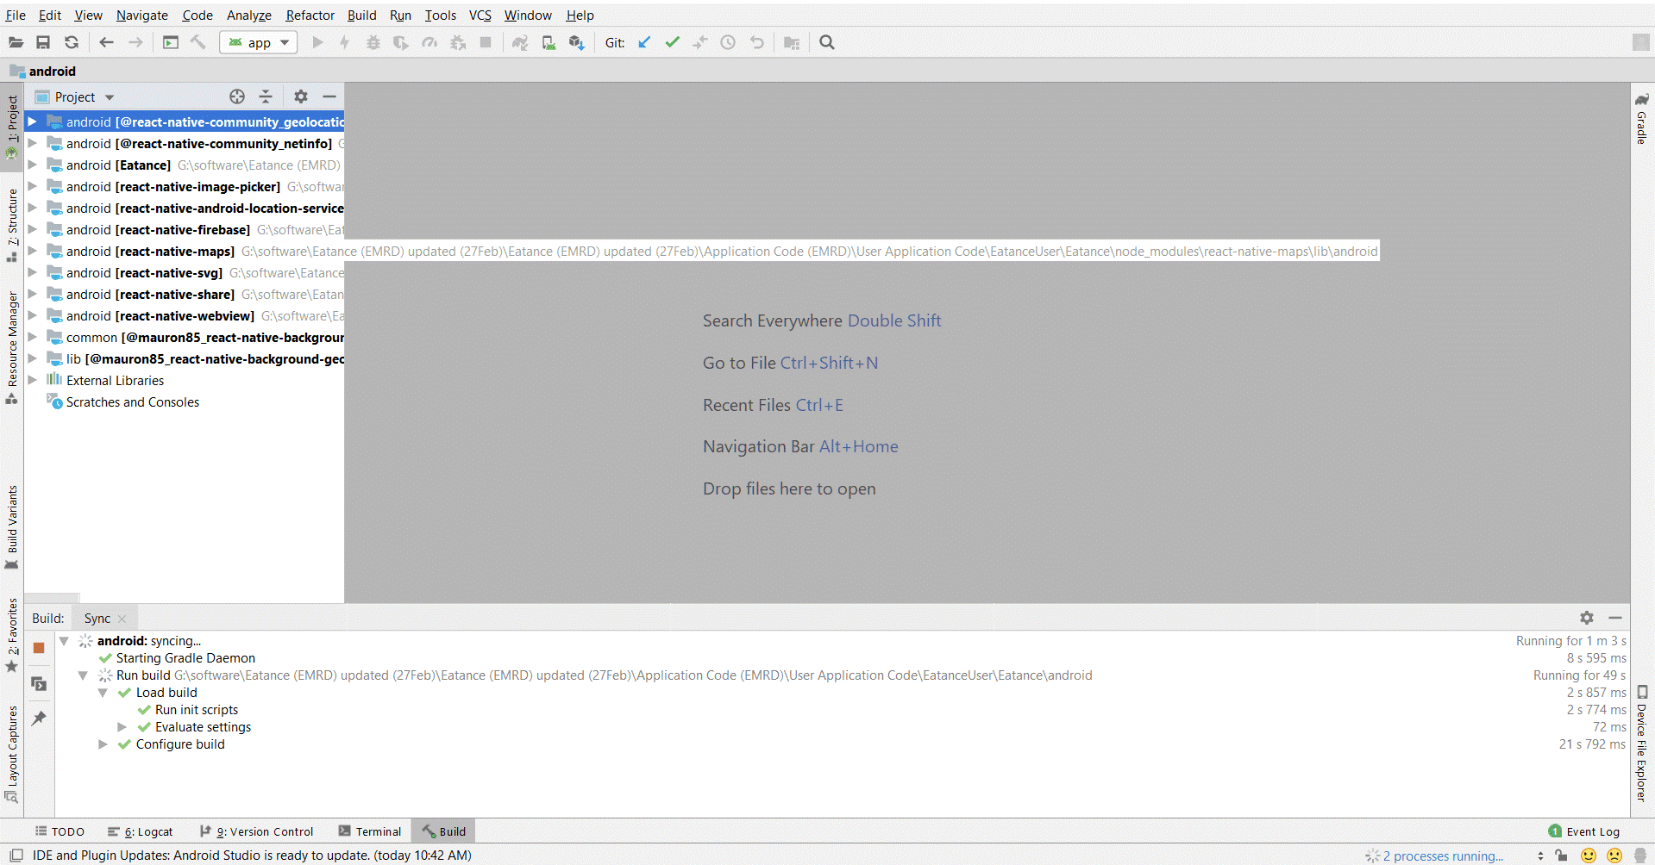1655x865 pixels.
Task: Open Project panel gear settings
Action: tap(300, 96)
